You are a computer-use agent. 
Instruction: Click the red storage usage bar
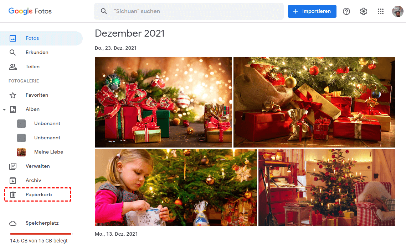pyautogui.click(x=41, y=234)
